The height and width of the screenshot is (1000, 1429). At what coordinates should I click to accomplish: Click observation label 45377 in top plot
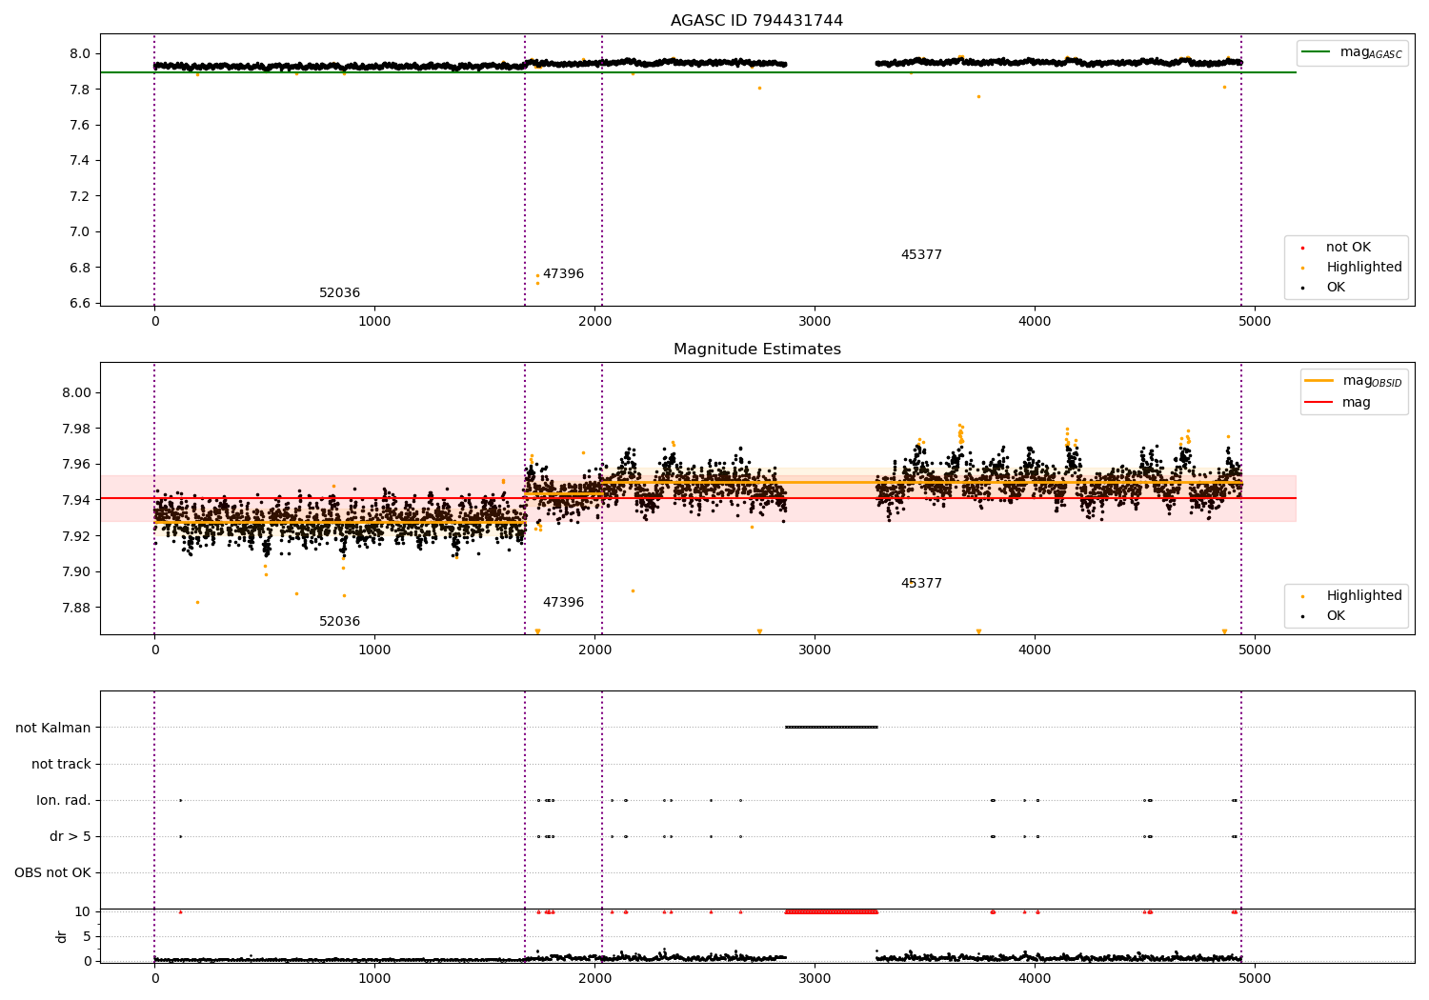[x=921, y=255]
